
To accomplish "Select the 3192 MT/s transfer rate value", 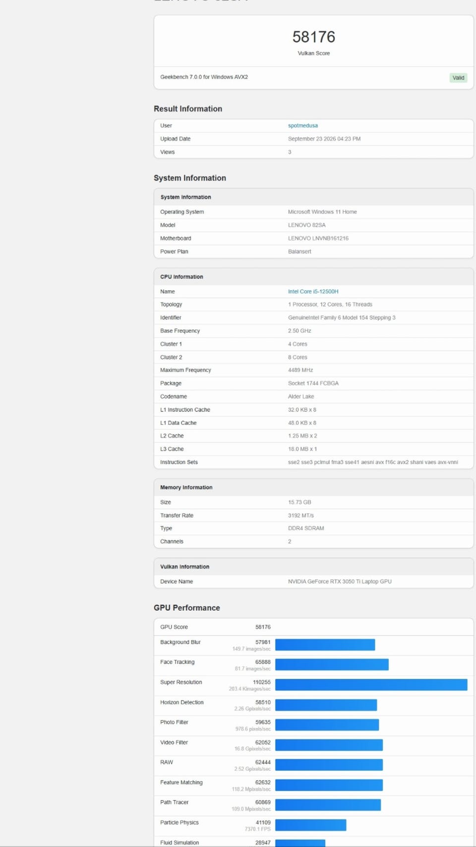I will pyautogui.click(x=301, y=516).
